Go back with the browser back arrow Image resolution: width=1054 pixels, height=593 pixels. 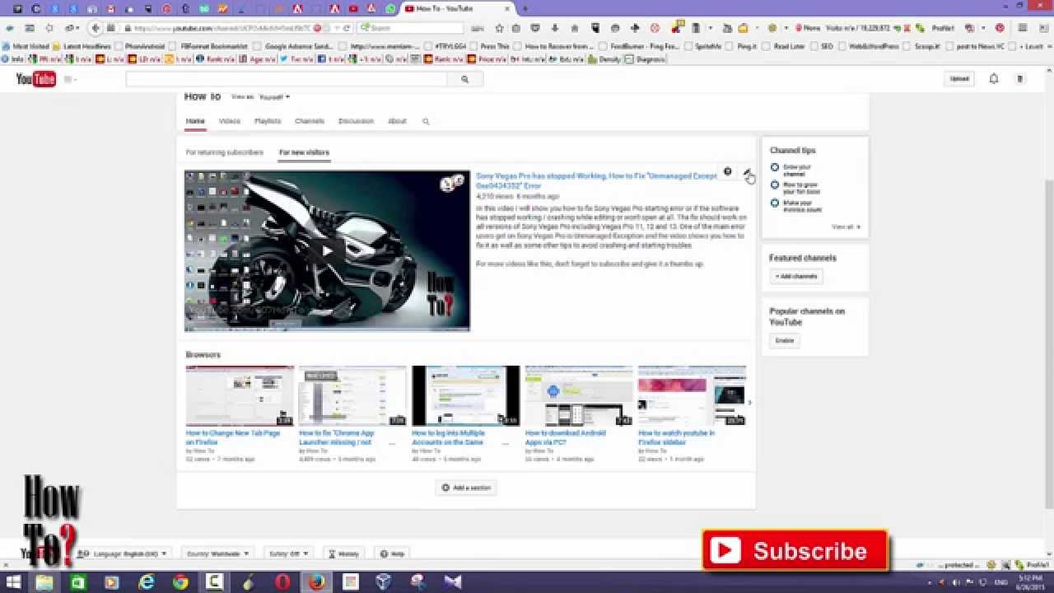pos(96,28)
